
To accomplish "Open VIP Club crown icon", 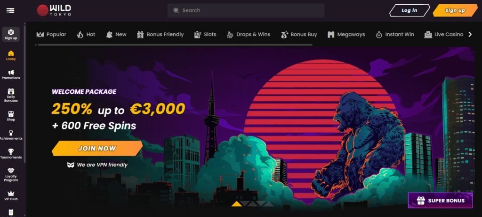I will pyautogui.click(x=11, y=193).
